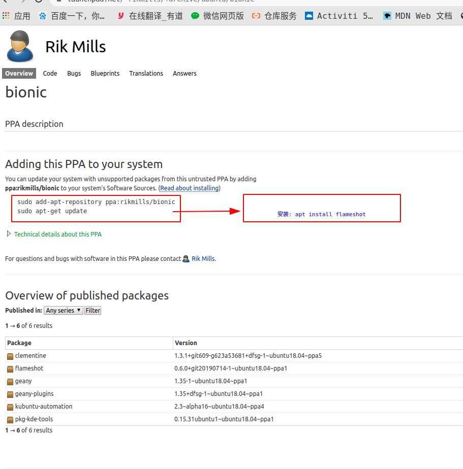This screenshot has width=463, height=469.
Task: Click the Filter button
Action: click(x=93, y=311)
